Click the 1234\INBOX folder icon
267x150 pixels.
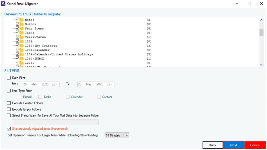21,58
